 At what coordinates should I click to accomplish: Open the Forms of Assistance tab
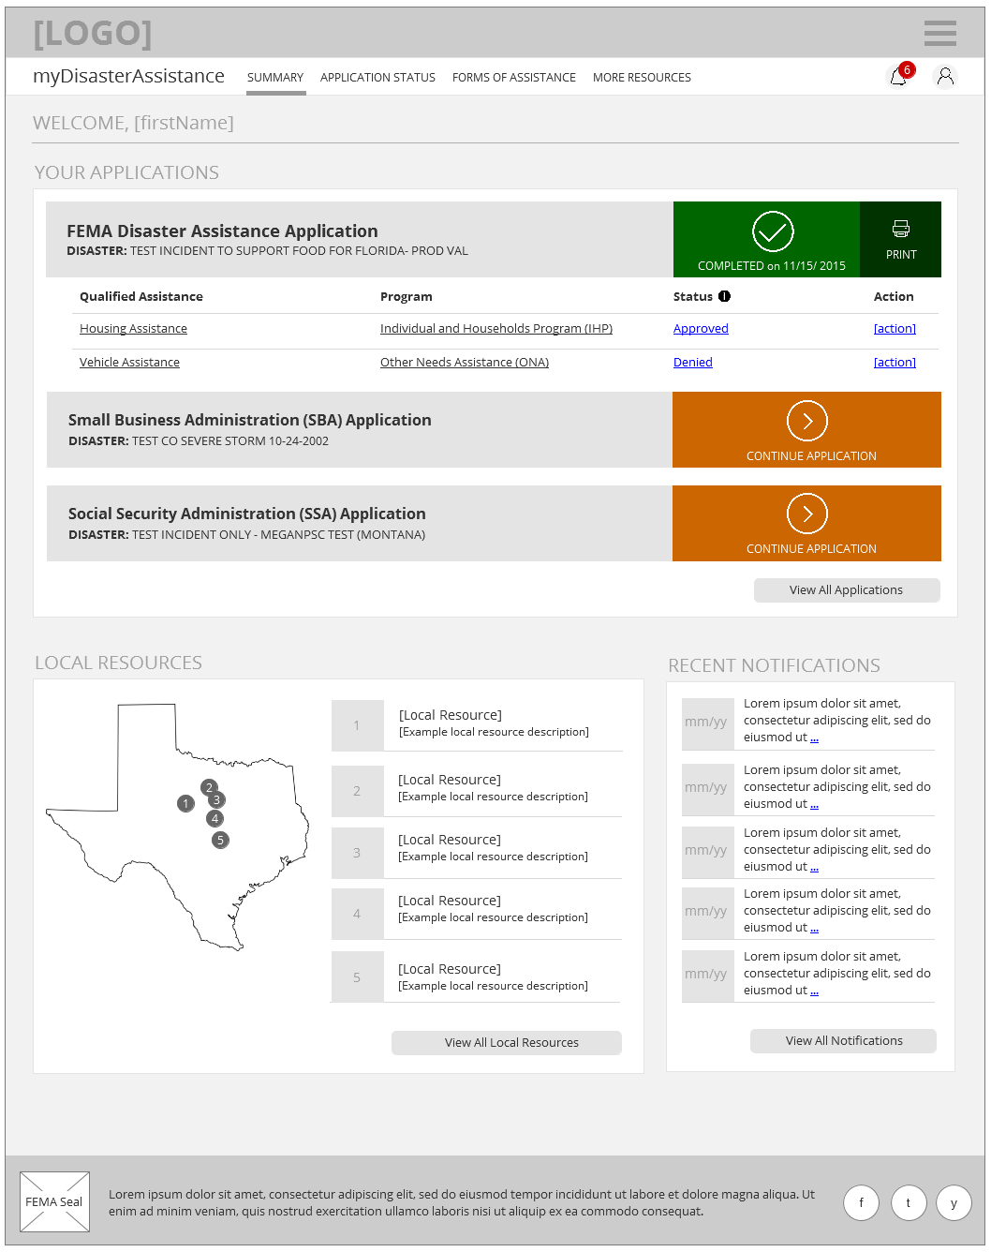pyautogui.click(x=514, y=78)
